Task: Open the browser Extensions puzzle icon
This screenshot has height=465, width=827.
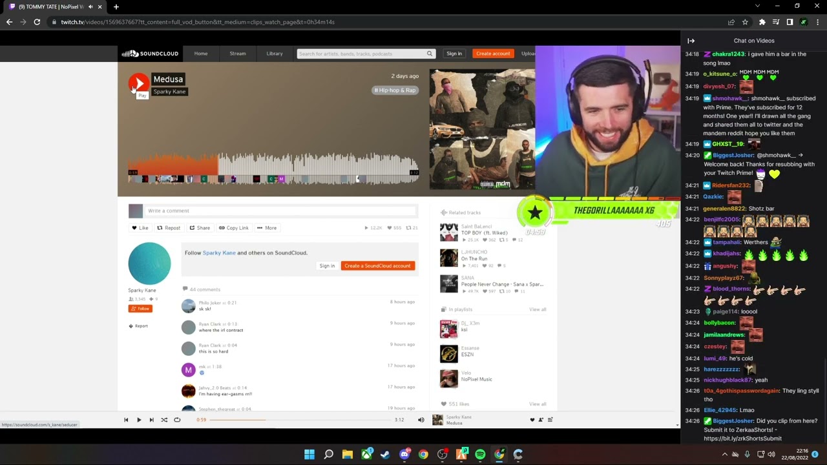Action: point(762,22)
